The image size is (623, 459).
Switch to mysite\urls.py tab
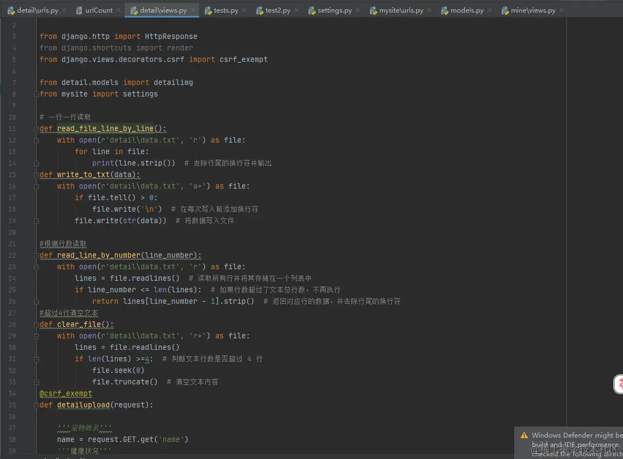[401, 10]
